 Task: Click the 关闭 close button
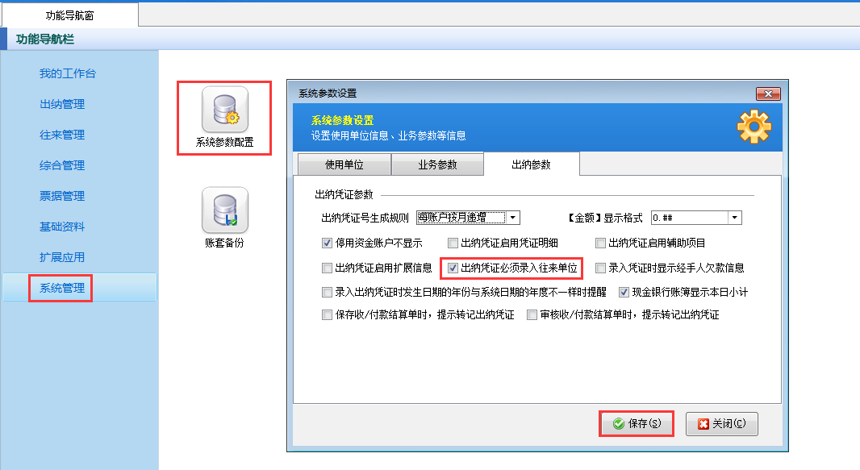click(721, 423)
